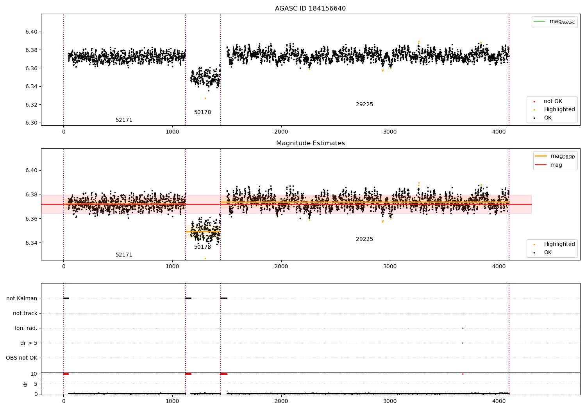Viewport: 586px width, 410px height.
Task: Click the obsid label 52171 in the top plot
Action: [x=124, y=120]
